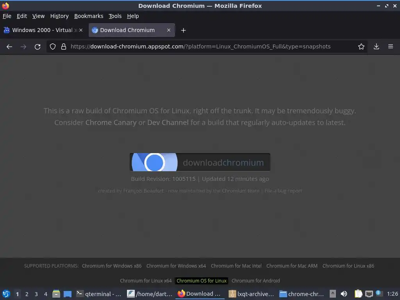Click the File a bug report link
This screenshot has width=400, height=300.
click(x=283, y=191)
